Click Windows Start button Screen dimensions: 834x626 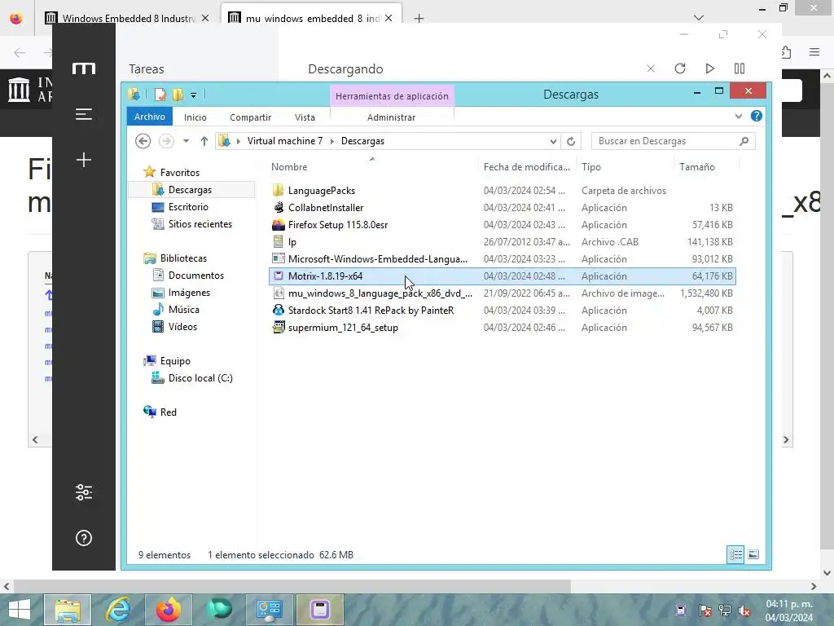click(x=20, y=610)
